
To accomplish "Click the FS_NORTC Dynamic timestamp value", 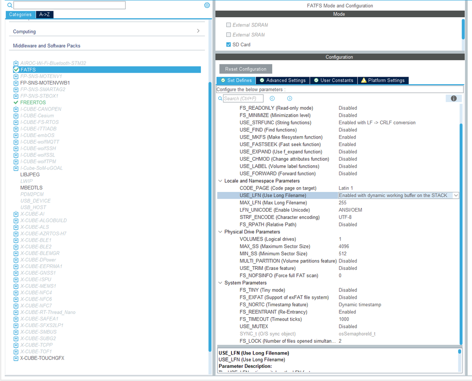I will 360,305.
